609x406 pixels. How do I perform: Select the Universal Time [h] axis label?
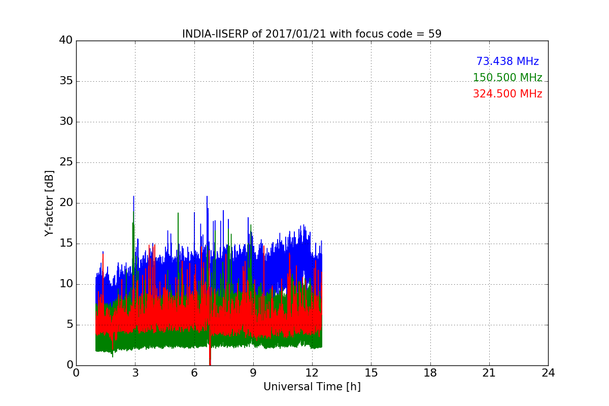pyautogui.click(x=312, y=387)
